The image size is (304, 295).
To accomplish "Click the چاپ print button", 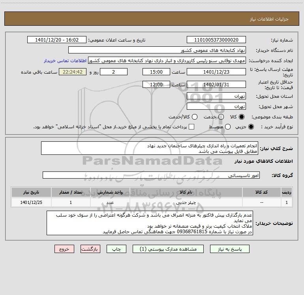I will 116,249.
